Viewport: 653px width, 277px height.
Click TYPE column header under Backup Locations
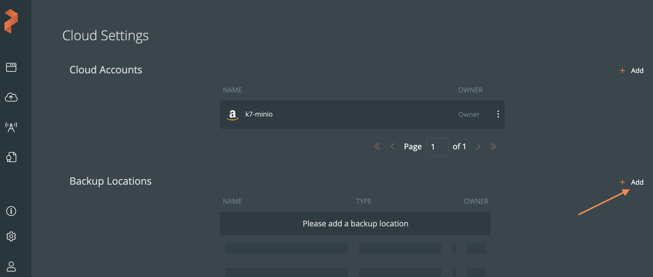tap(363, 201)
